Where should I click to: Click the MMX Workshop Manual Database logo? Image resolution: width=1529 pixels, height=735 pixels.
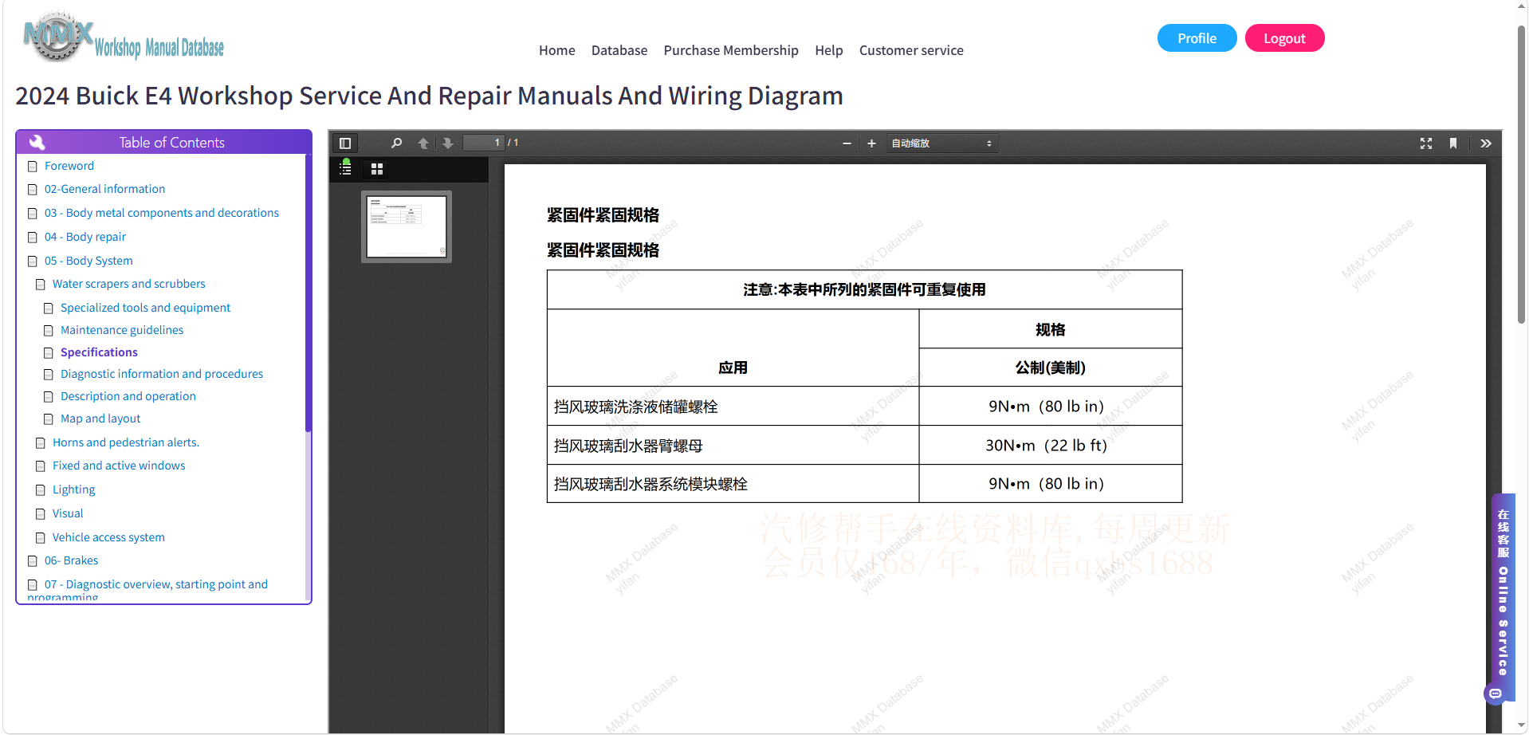[124, 37]
